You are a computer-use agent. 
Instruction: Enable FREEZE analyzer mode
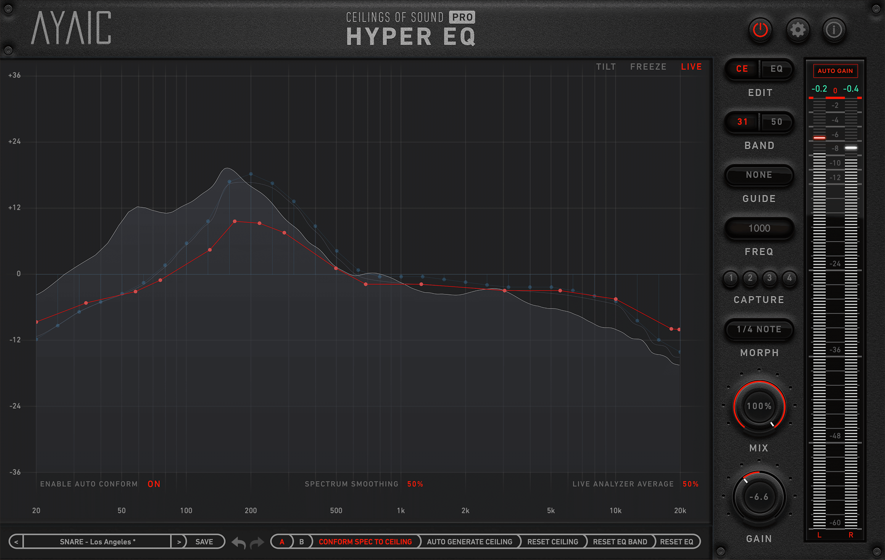648,67
